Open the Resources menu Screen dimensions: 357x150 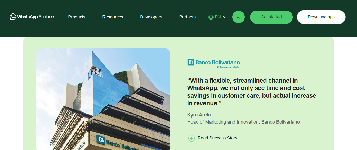click(113, 17)
